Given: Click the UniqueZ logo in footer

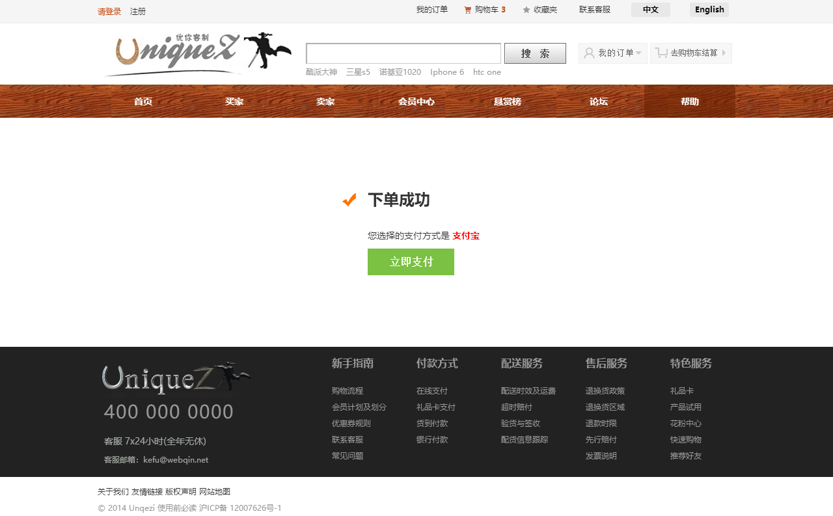Looking at the screenshot, I should coord(176,378).
